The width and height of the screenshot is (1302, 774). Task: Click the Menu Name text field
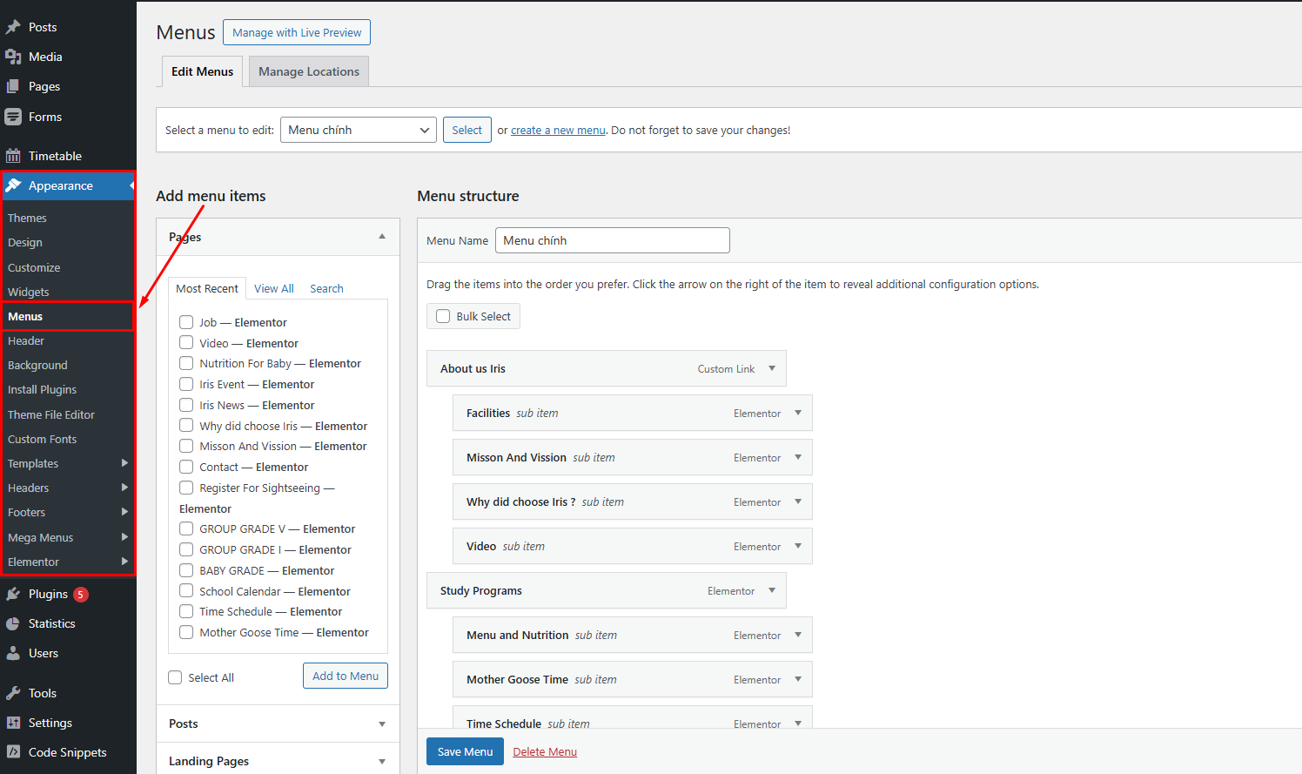click(612, 240)
